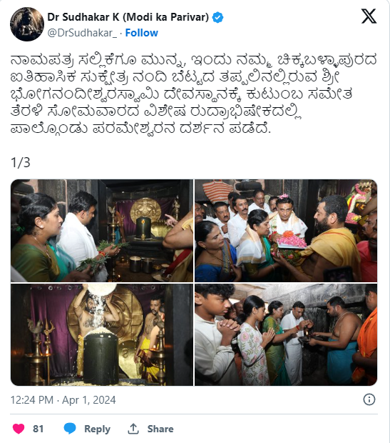
Task: Open bottom-left photo of Shiva lingam abhisheka
Action: point(102,335)
